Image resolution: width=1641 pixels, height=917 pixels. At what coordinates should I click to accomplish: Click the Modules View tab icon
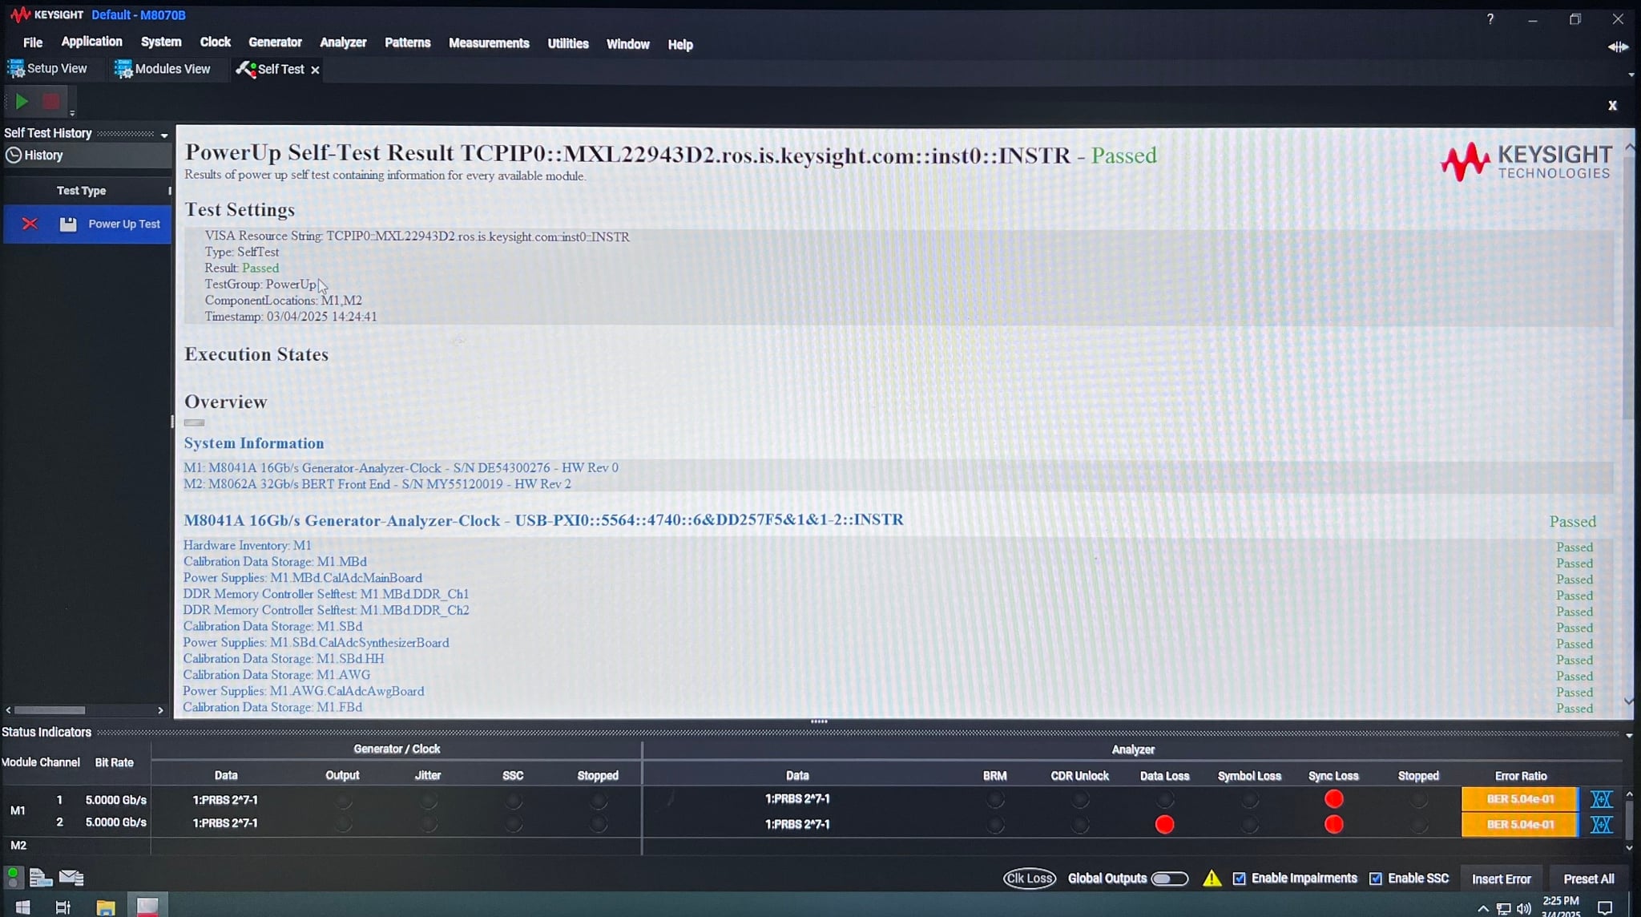[x=123, y=69]
